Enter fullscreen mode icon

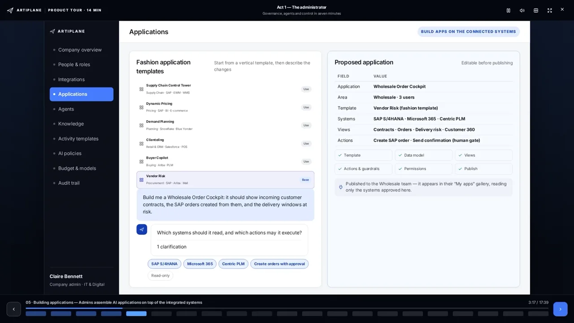coord(549,10)
